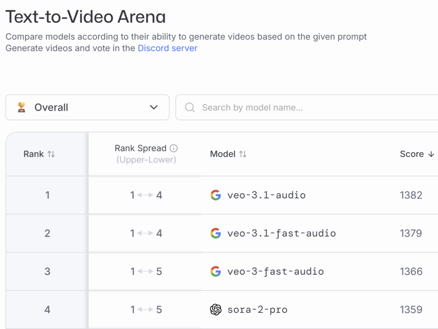Screen dimensions: 438x329
Task: Click the Google logo beside veo-3-fast-audio
Action: pos(216,271)
